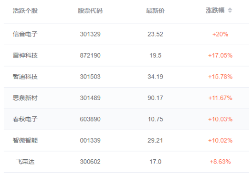The height and width of the screenshot is (175, 249).
Task: Open stock 雷神科技
Action: [x=25, y=55]
